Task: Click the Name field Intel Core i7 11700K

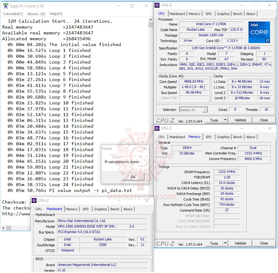Action: point(211,24)
